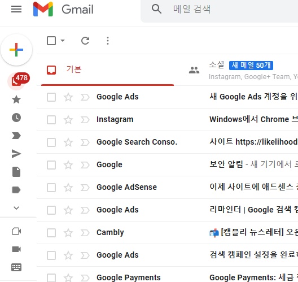
Task: Open select options dropdown arrow
Action: [x=63, y=40]
